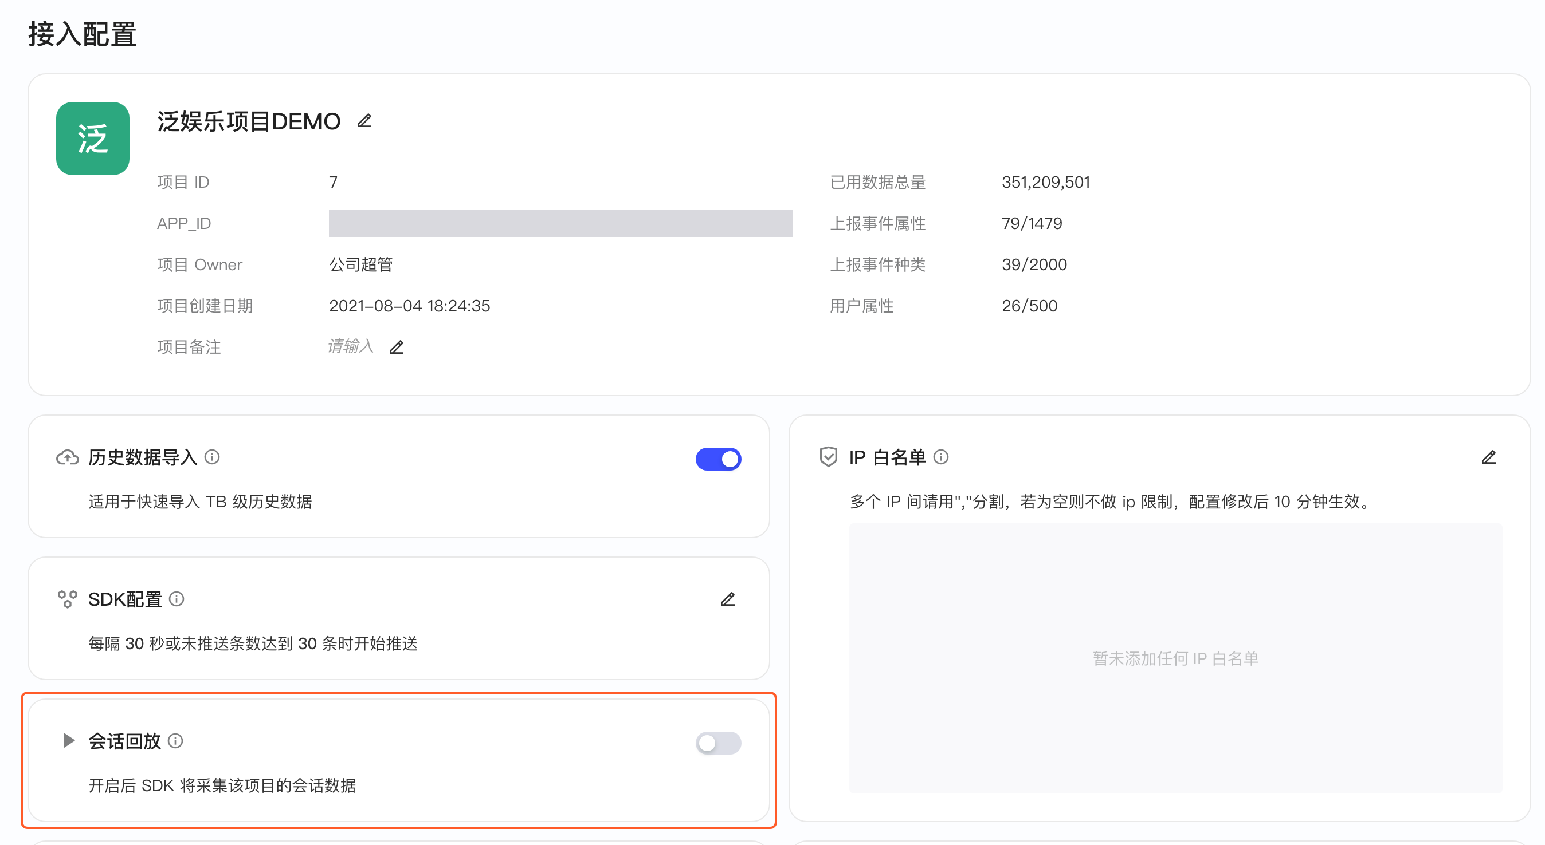Edit the project name 泛娱乐项目DEMO
The width and height of the screenshot is (1545, 845).
click(x=364, y=121)
